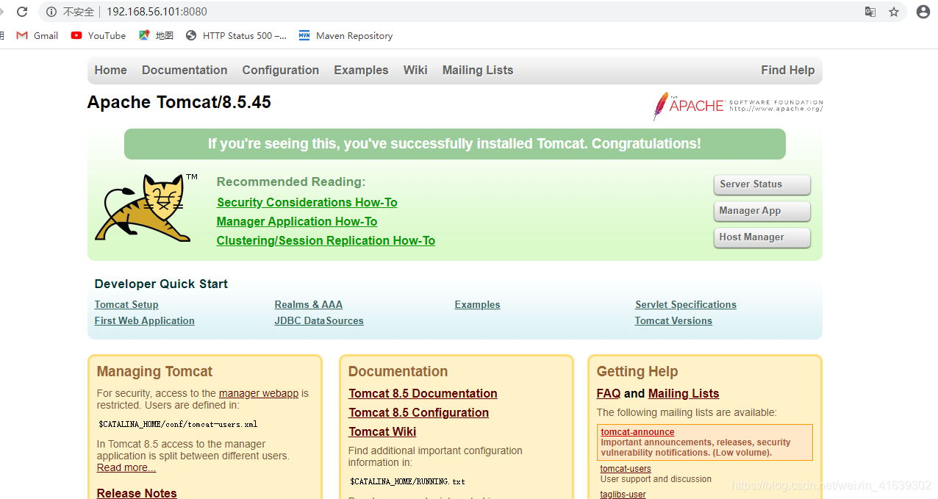This screenshot has width=938, height=499.
Task: Open the Maps 地图 bookmark
Action: point(156,35)
